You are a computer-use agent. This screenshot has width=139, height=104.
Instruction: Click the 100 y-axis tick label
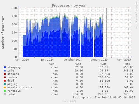coord(14,41)
